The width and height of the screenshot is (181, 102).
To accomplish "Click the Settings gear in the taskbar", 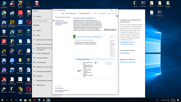I will tap(44, 100).
